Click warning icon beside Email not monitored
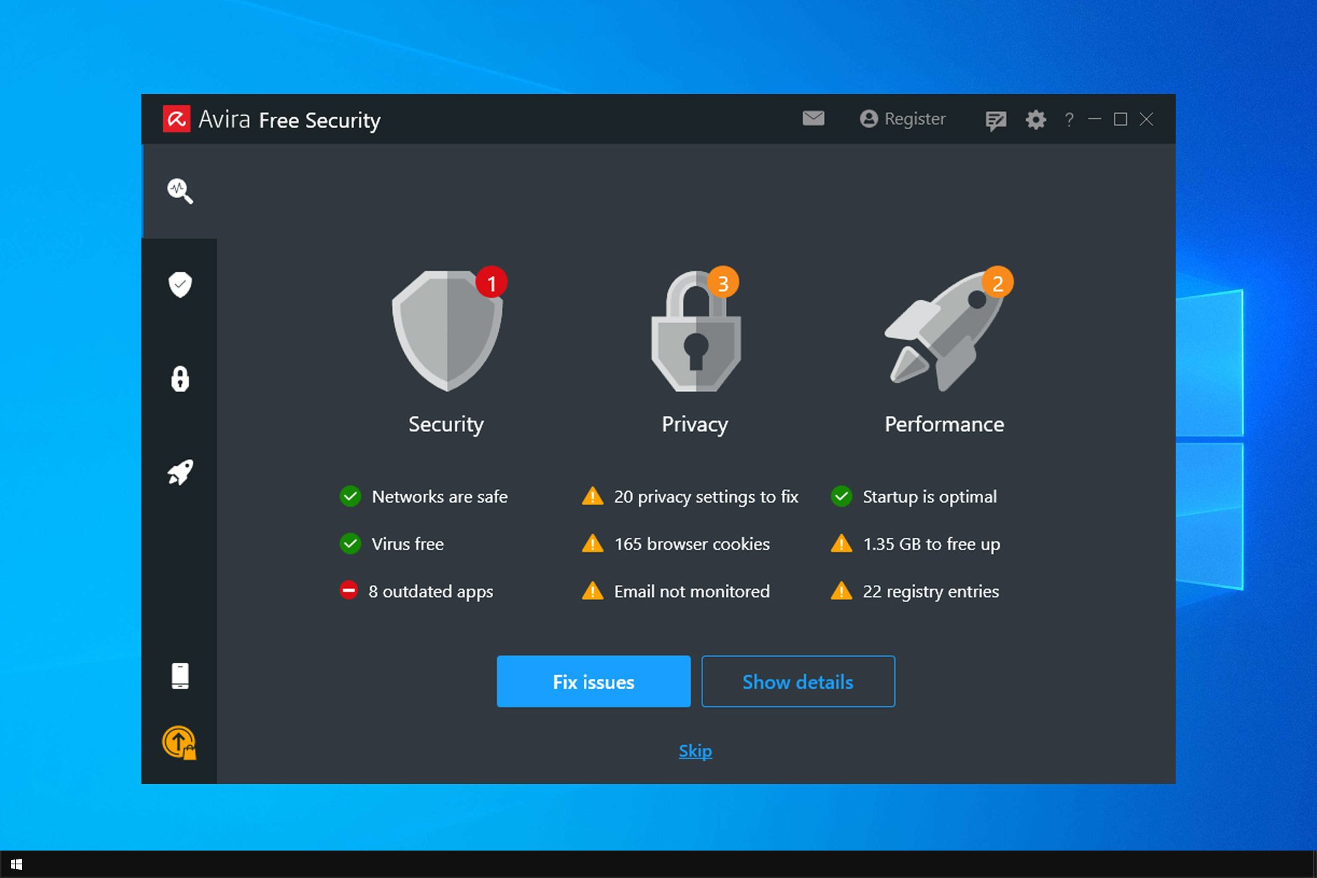1317x878 pixels. point(593,591)
